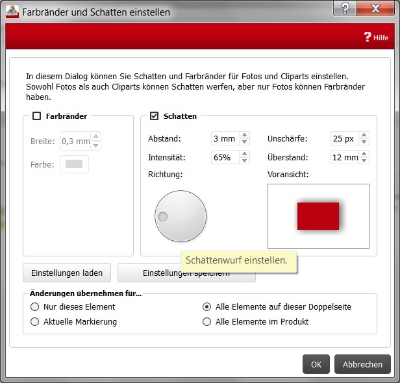Click 'Einstellungen laden' button
This screenshot has height=383, width=400.
(x=67, y=273)
